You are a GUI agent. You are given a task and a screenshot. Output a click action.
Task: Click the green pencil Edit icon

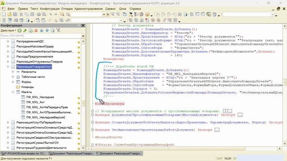pos(25,30)
